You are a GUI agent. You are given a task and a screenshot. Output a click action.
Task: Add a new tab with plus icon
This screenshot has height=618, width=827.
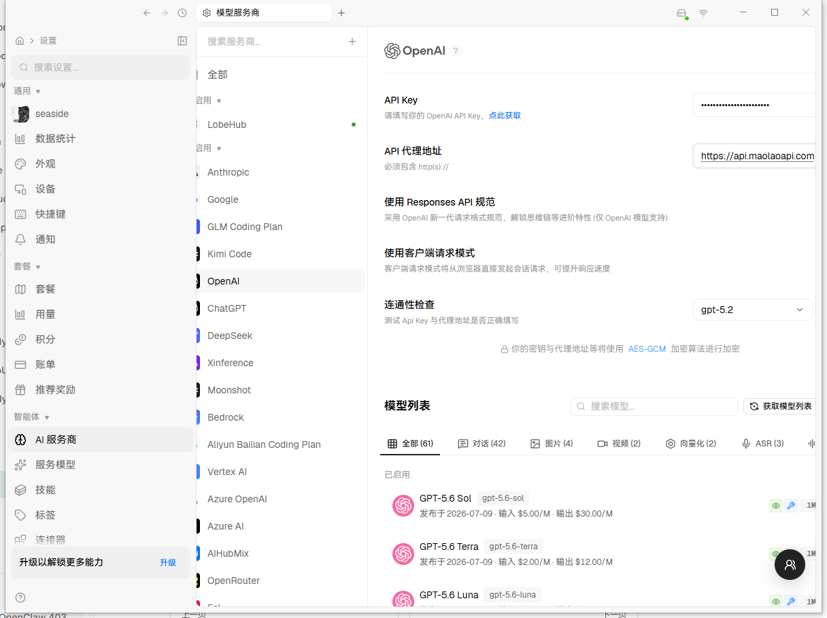click(x=341, y=13)
